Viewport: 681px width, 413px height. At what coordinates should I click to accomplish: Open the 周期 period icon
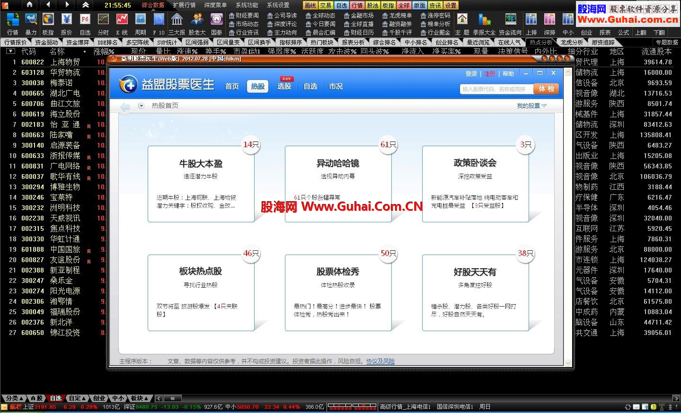point(141,19)
